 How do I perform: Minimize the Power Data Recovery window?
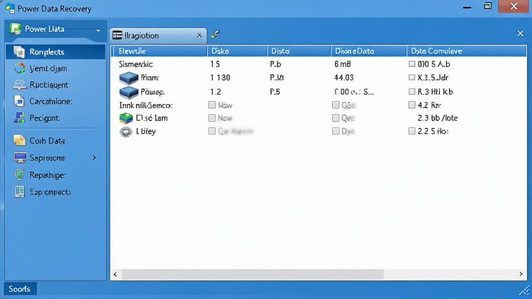(x=467, y=7)
